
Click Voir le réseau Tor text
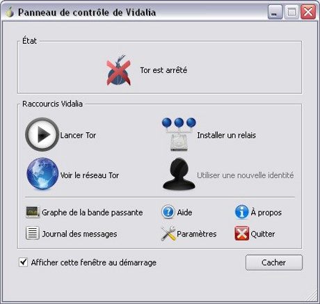pyautogui.click(x=90, y=175)
